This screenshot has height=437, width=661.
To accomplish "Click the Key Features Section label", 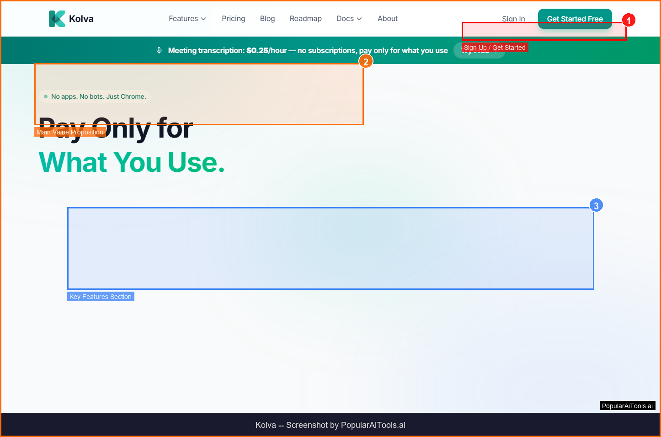I will point(101,297).
